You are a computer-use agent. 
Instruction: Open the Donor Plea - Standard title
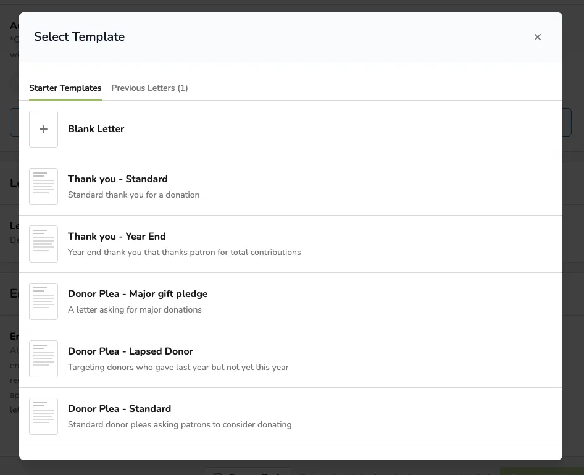[x=119, y=408]
